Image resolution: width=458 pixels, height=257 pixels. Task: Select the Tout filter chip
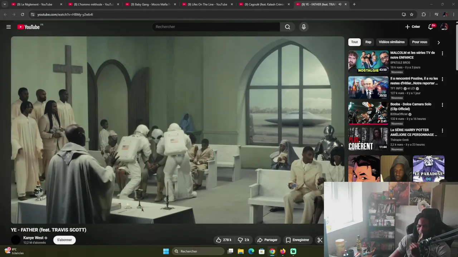click(x=354, y=42)
